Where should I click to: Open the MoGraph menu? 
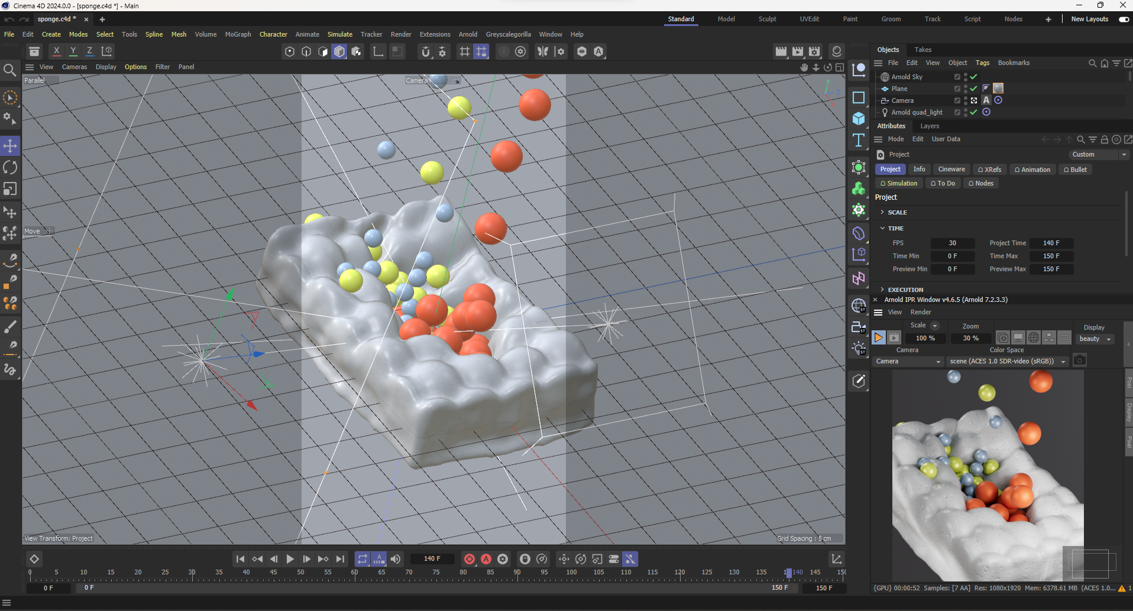[238, 34]
